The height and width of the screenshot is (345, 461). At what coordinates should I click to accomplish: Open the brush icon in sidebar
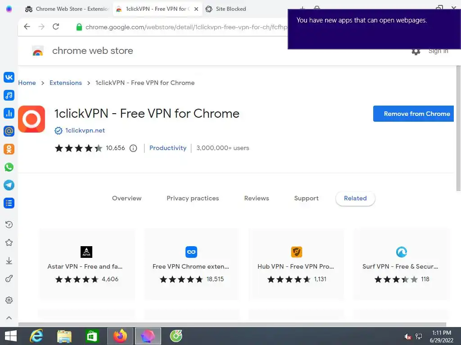[9, 279]
